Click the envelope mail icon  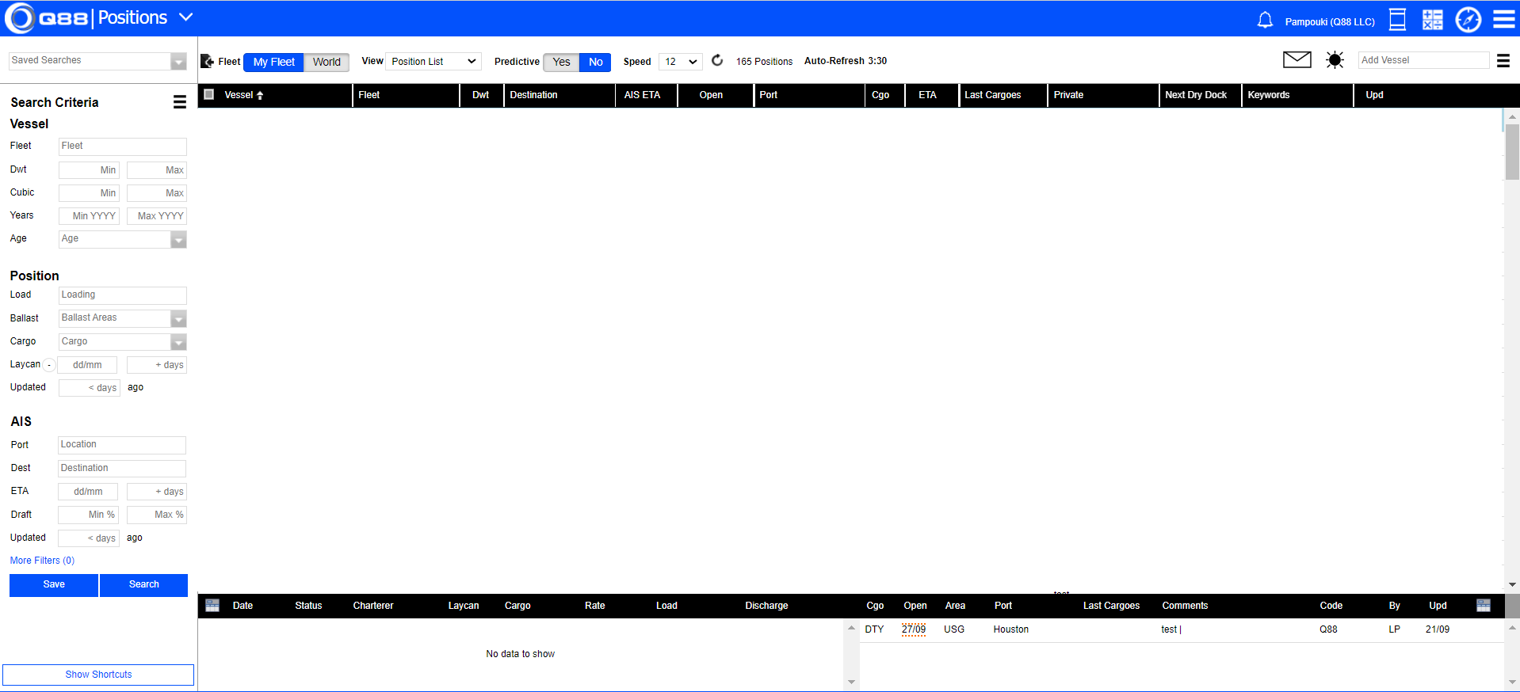1297,59
